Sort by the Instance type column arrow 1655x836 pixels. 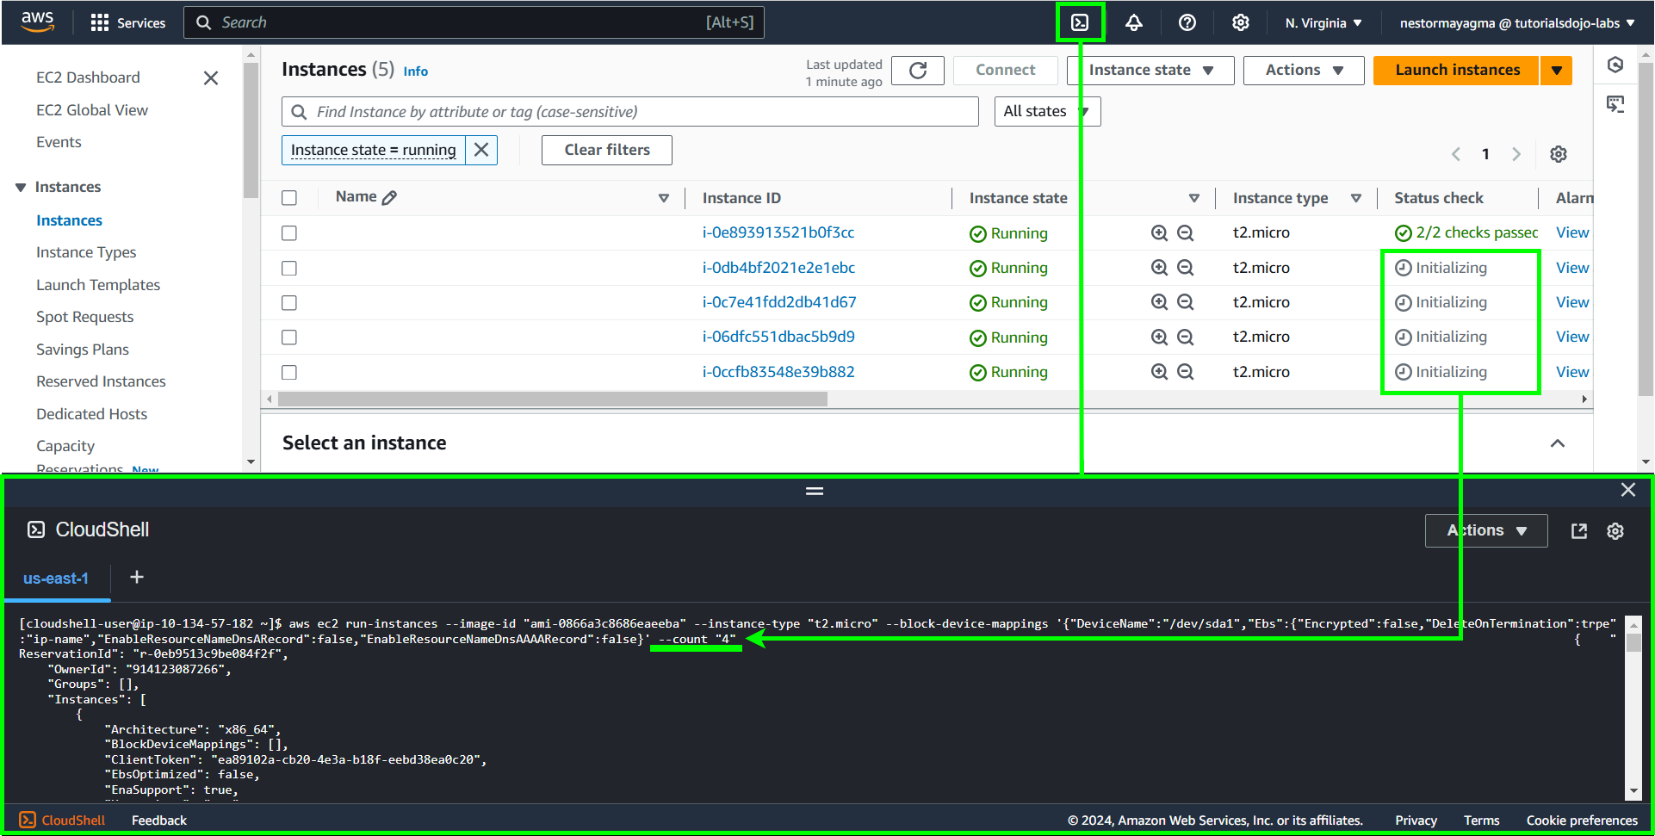(1356, 198)
